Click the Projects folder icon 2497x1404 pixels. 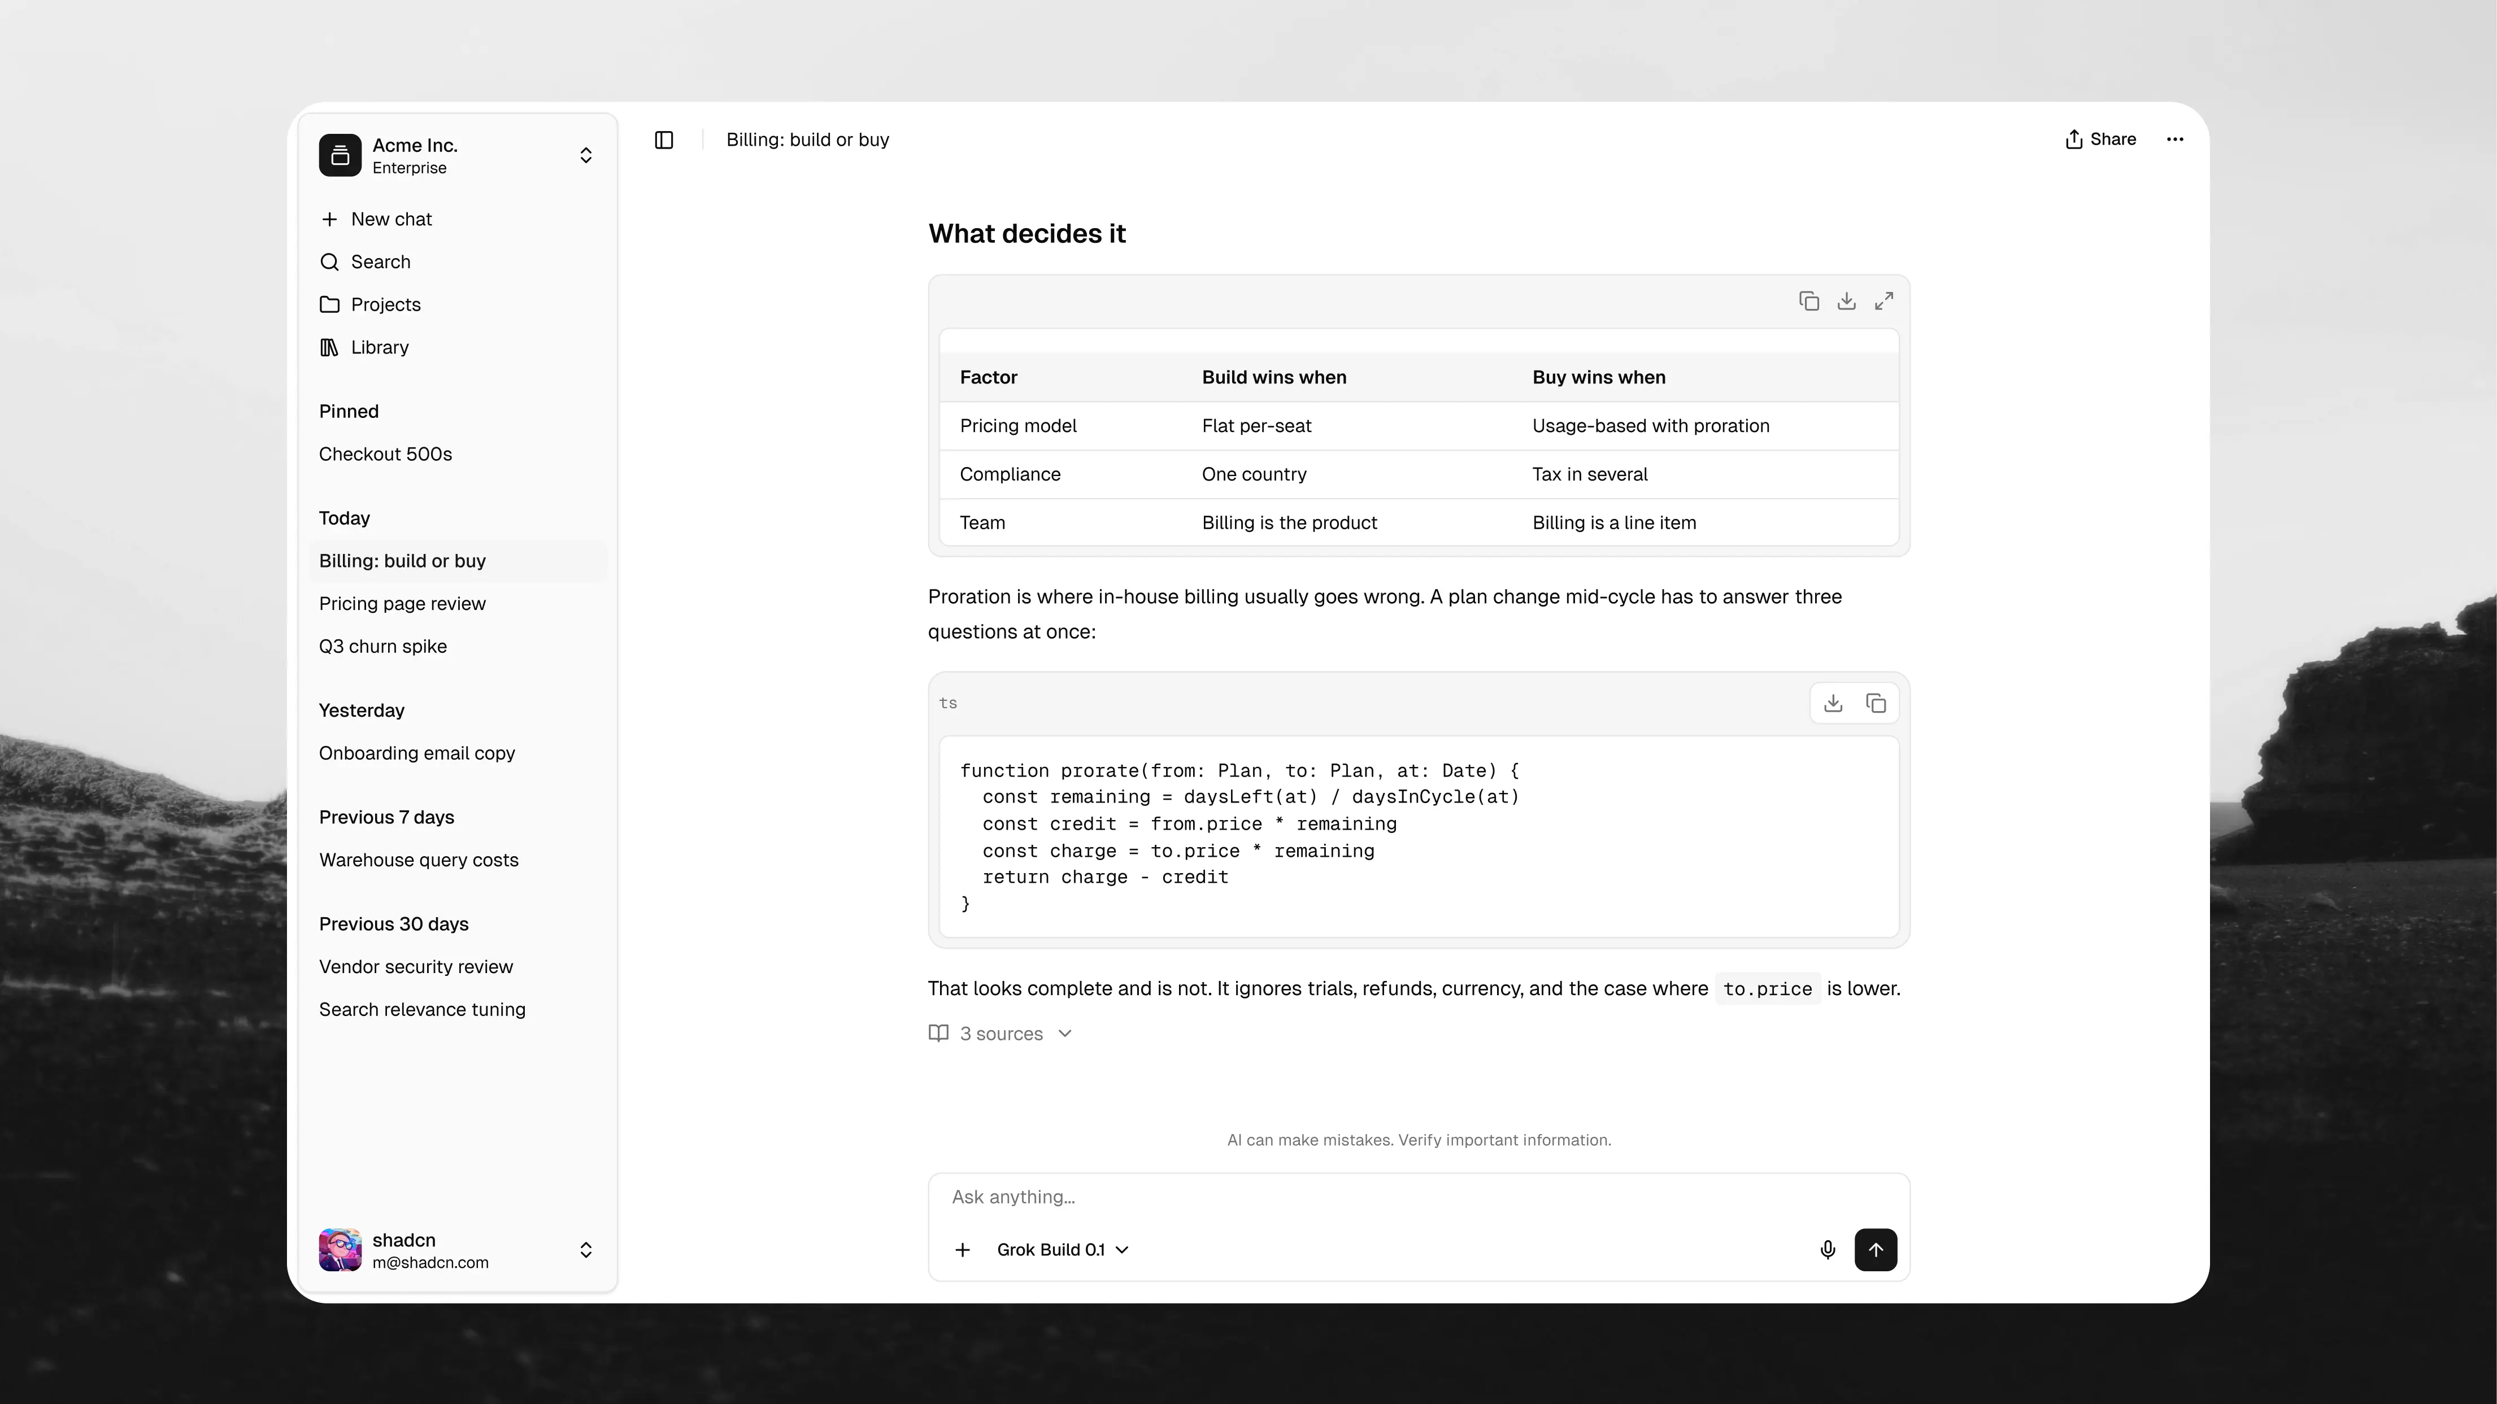pos(329,304)
